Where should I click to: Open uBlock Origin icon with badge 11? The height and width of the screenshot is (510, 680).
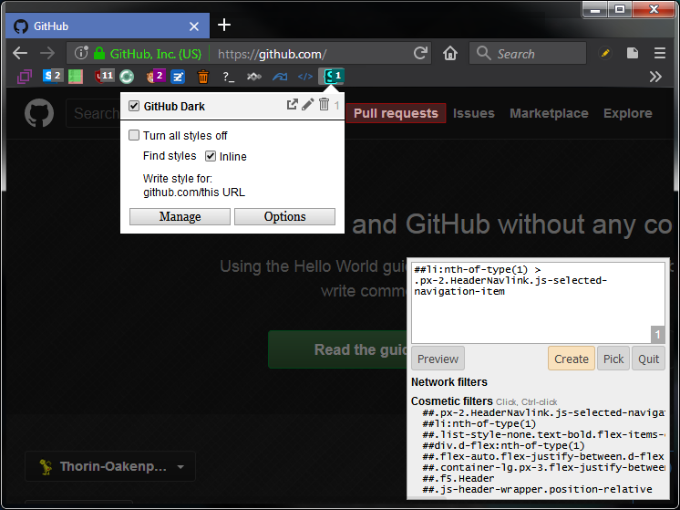pos(104,76)
